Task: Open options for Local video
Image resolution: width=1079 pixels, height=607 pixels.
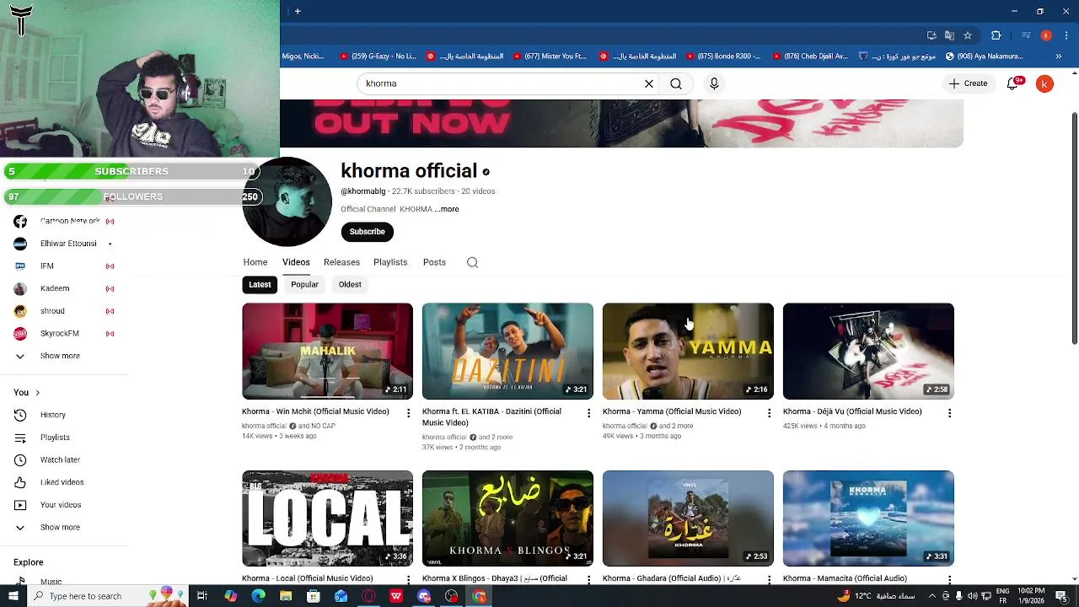Action: [409, 580]
